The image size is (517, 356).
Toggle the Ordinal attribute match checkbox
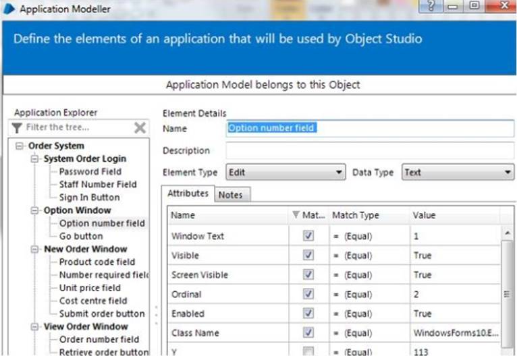click(308, 295)
